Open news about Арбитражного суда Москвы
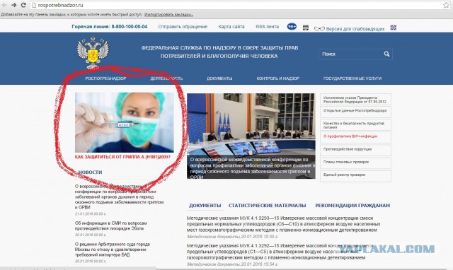This screenshot has width=453, height=270. click(112, 250)
